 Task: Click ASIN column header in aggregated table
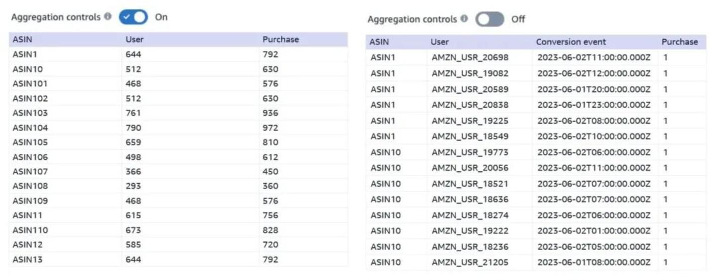[22, 39]
